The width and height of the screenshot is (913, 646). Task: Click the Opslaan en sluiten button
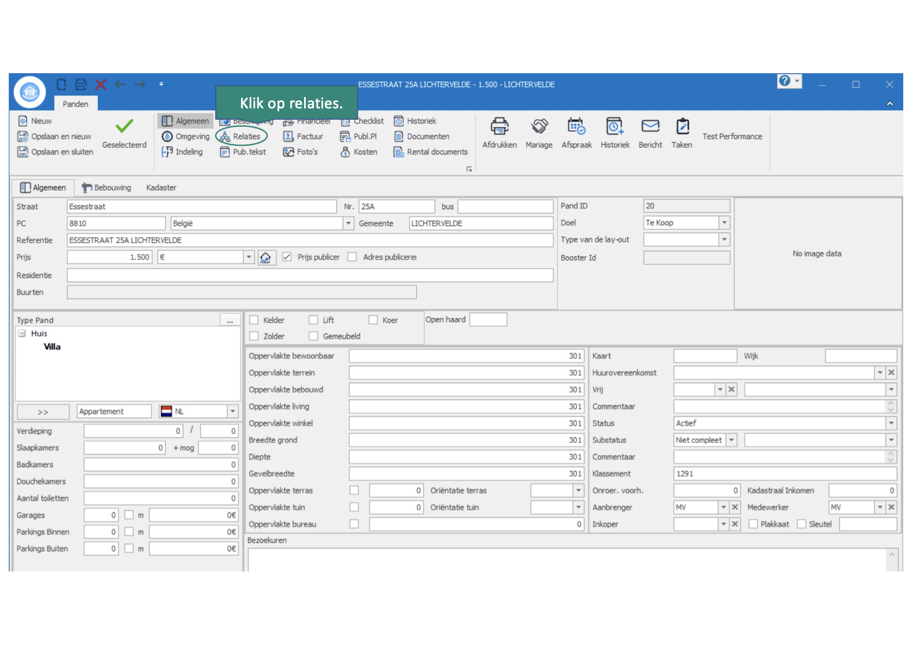[55, 152]
